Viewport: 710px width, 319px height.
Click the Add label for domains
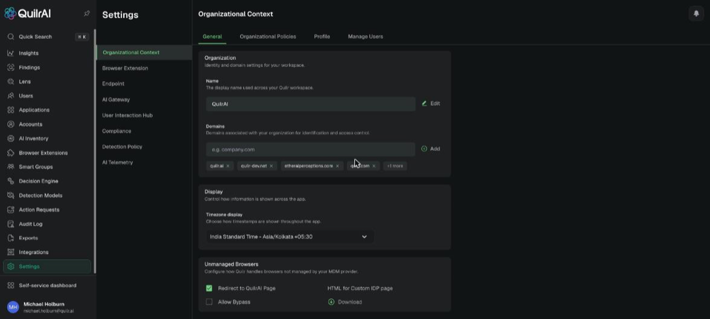434,149
